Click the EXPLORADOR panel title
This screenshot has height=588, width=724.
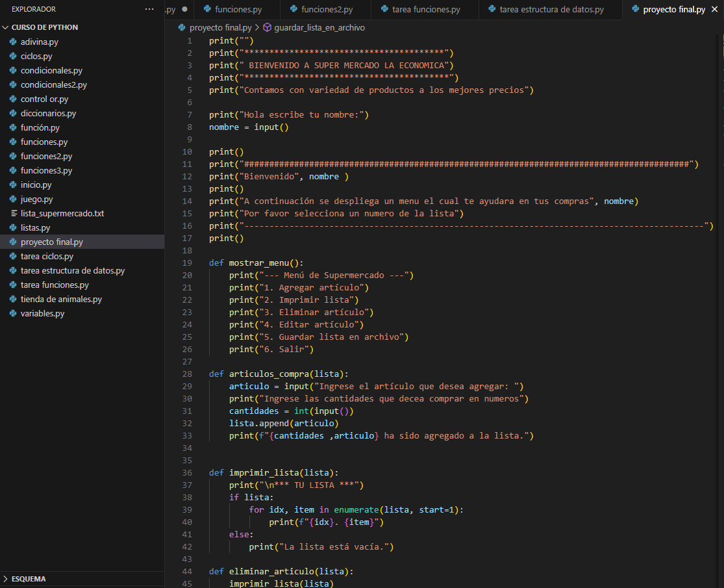34,9
